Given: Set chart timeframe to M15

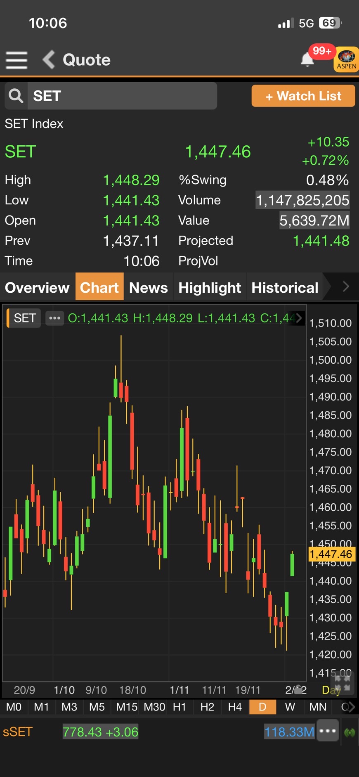Looking at the screenshot, I should pos(126,707).
